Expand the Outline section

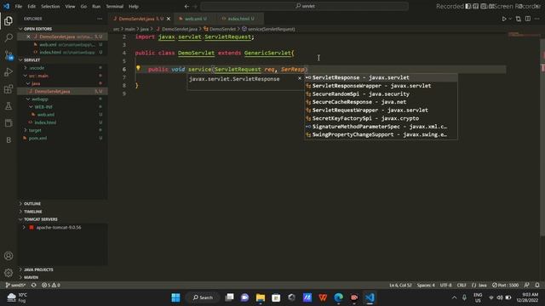32,204
